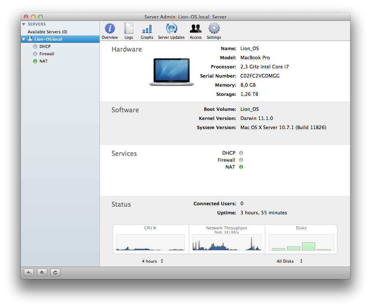Collapse the SERVERS list disclosure triangle

(x=23, y=24)
